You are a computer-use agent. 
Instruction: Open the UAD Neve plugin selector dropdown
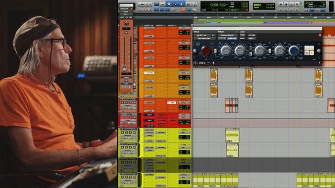tap(205, 39)
